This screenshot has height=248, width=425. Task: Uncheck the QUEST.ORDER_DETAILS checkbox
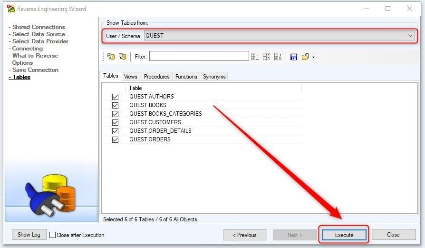pyautogui.click(x=115, y=131)
